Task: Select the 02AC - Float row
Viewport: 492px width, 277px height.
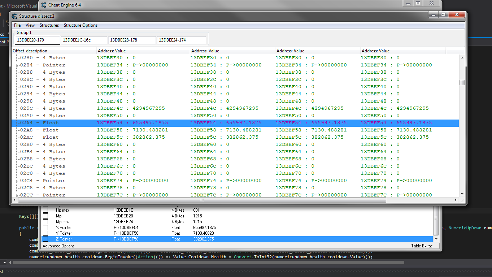Action: (235, 137)
